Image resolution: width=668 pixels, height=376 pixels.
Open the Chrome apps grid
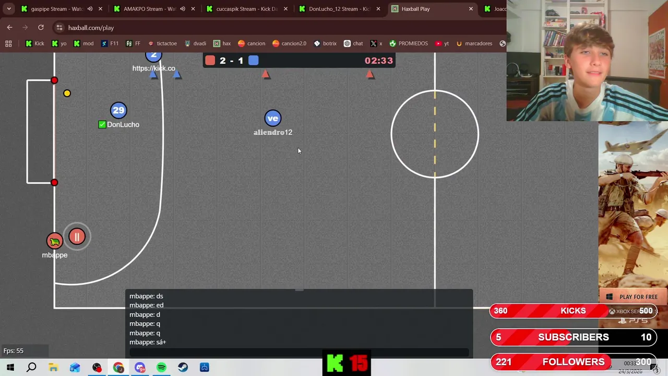8,43
